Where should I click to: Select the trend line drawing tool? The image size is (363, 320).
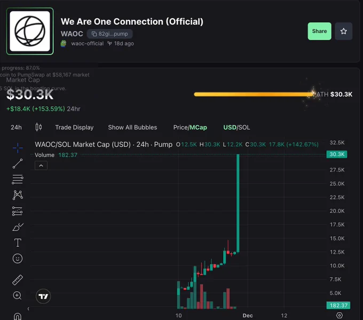[x=18, y=163]
